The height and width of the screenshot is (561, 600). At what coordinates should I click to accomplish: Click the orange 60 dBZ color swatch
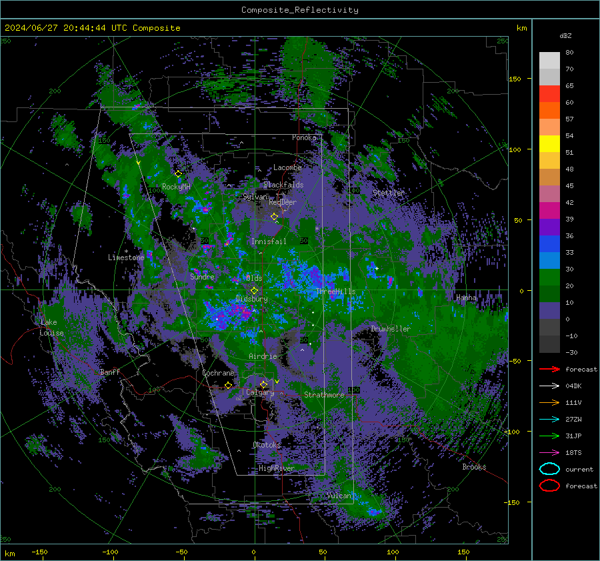point(549,110)
